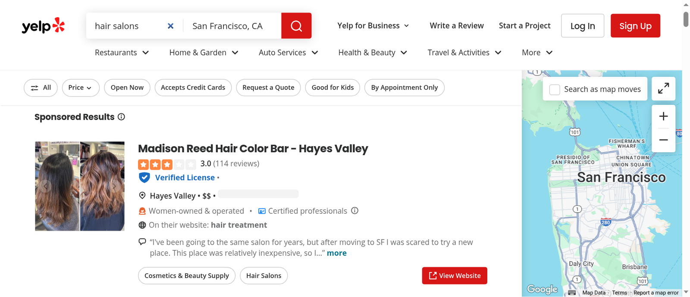This screenshot has height=297, width=690.
Task: Zoom in on the map
Action: [663, 116]
